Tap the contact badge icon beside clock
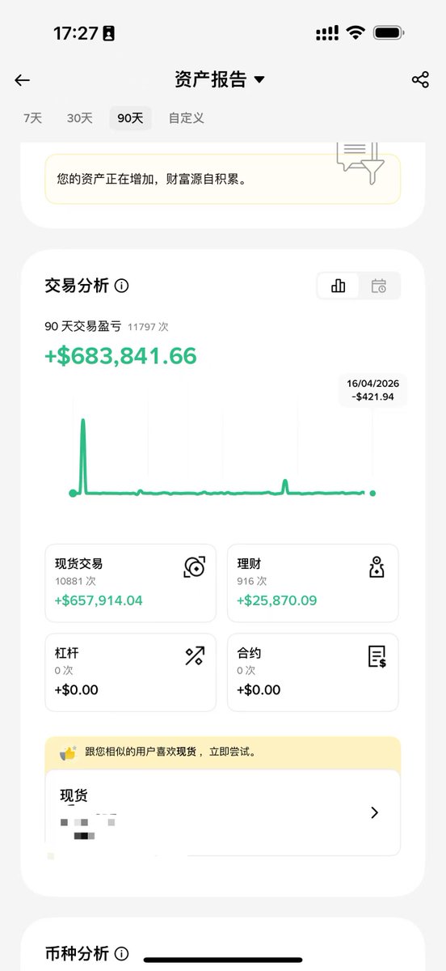The height and width of the screenshot is (971, 446). pyautogui.click(x=108, y=33)
